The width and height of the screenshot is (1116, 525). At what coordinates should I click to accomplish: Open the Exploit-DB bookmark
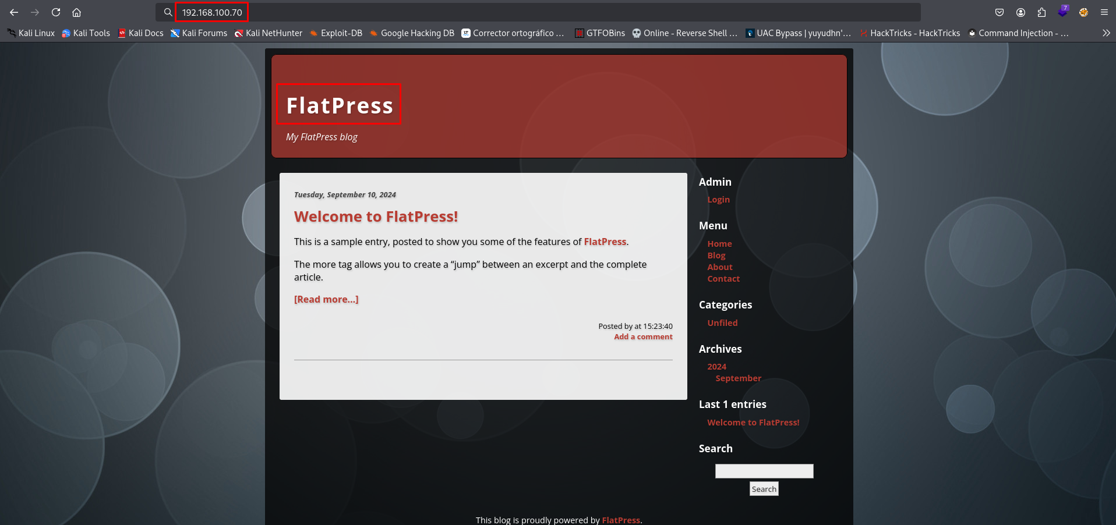click(336, 33)
